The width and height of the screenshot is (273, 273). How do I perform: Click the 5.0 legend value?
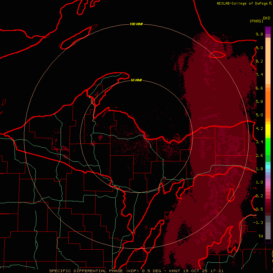coord(259,115)
